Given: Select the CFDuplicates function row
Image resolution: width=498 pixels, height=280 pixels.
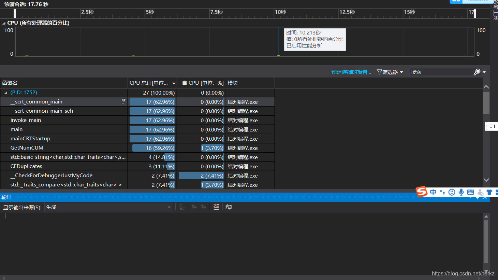Looking at the screenshot, I should point(137,166).
